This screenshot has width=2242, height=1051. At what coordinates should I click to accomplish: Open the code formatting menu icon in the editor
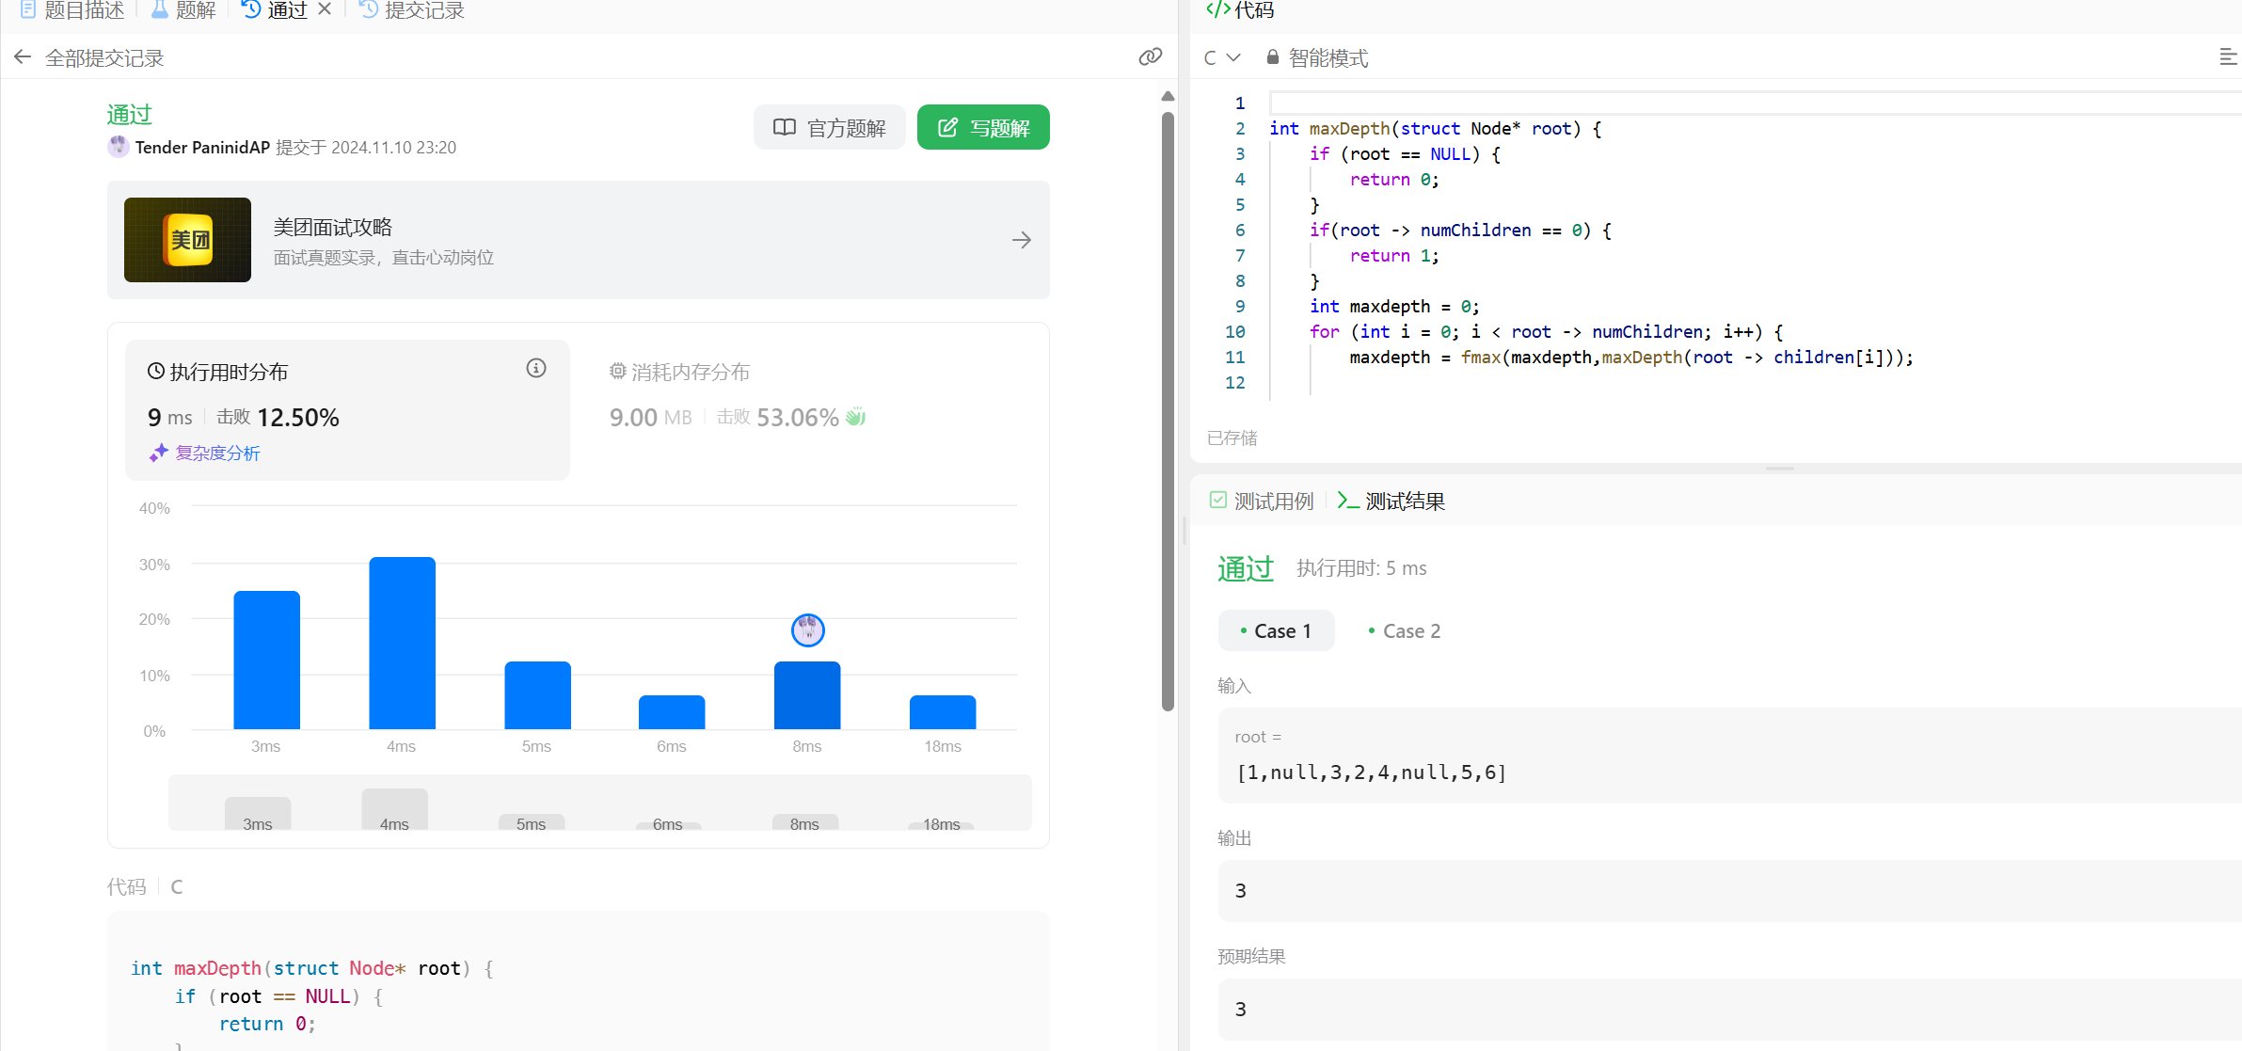2227,57
